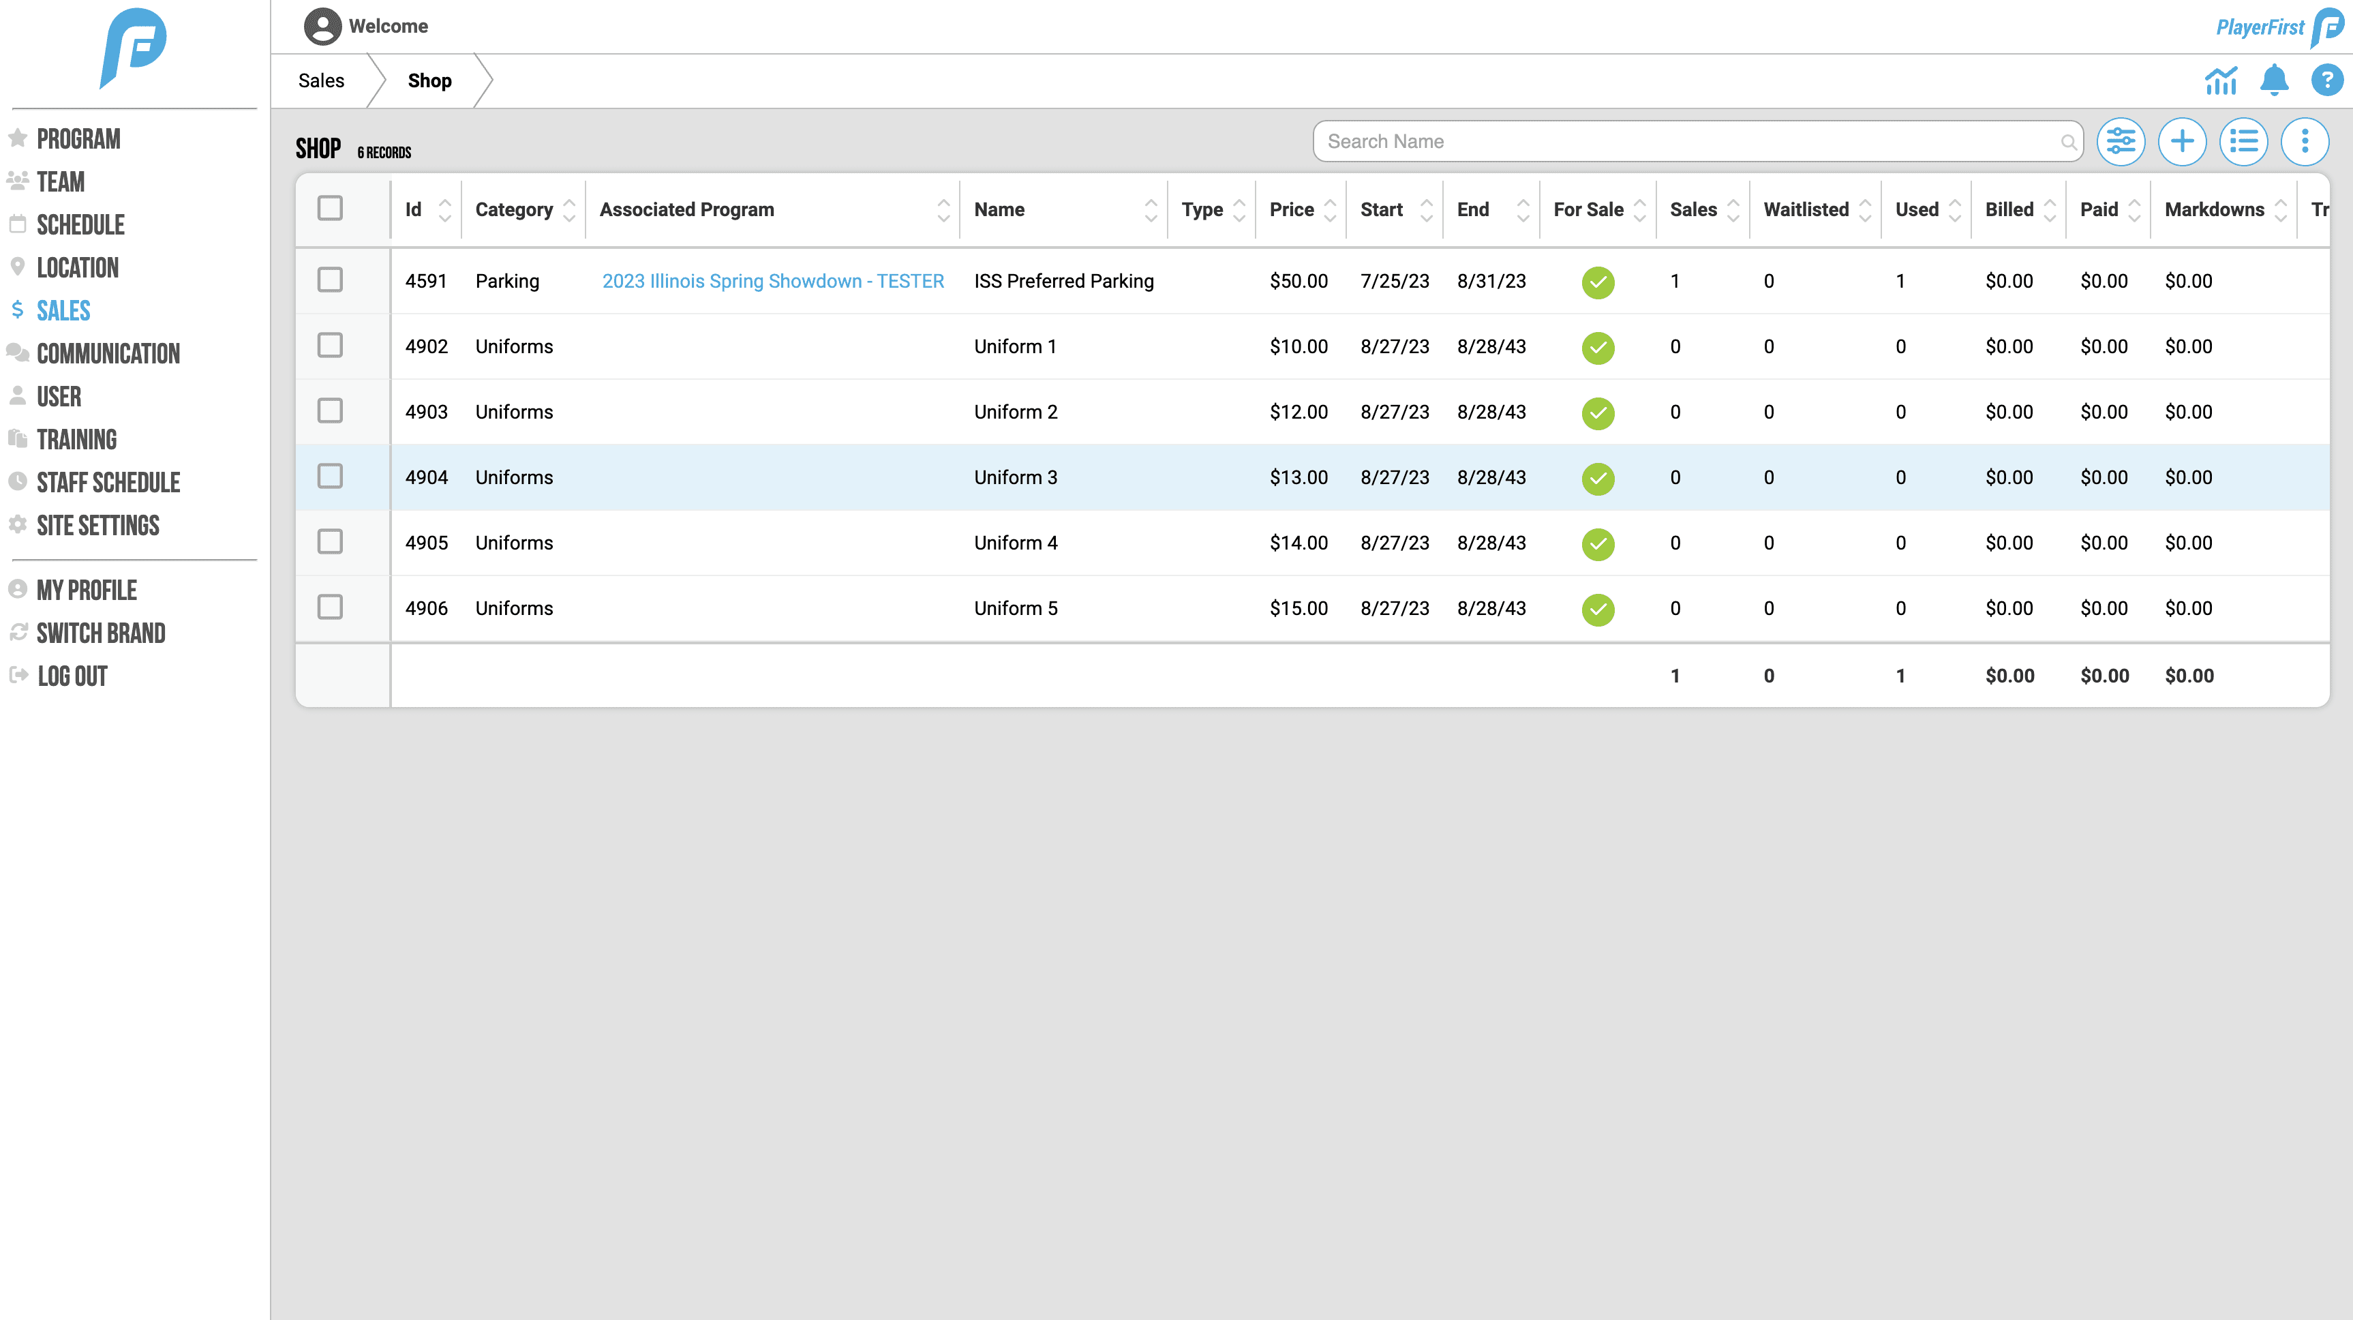Viewport: 2353px width, 1320px height.
Task: Toggle the select-all header checkbox
Action: click(330, 208)
